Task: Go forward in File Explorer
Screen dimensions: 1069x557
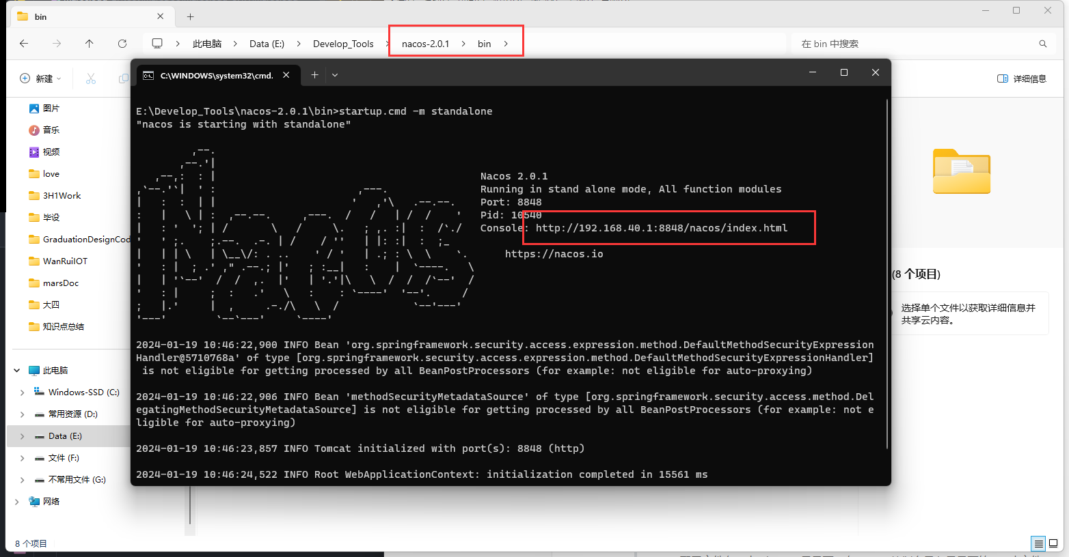Action: point(57,44)
